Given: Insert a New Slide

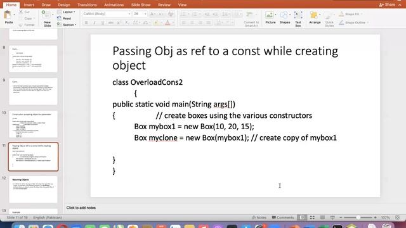Looking at the screenshot, I should (47, 18).
